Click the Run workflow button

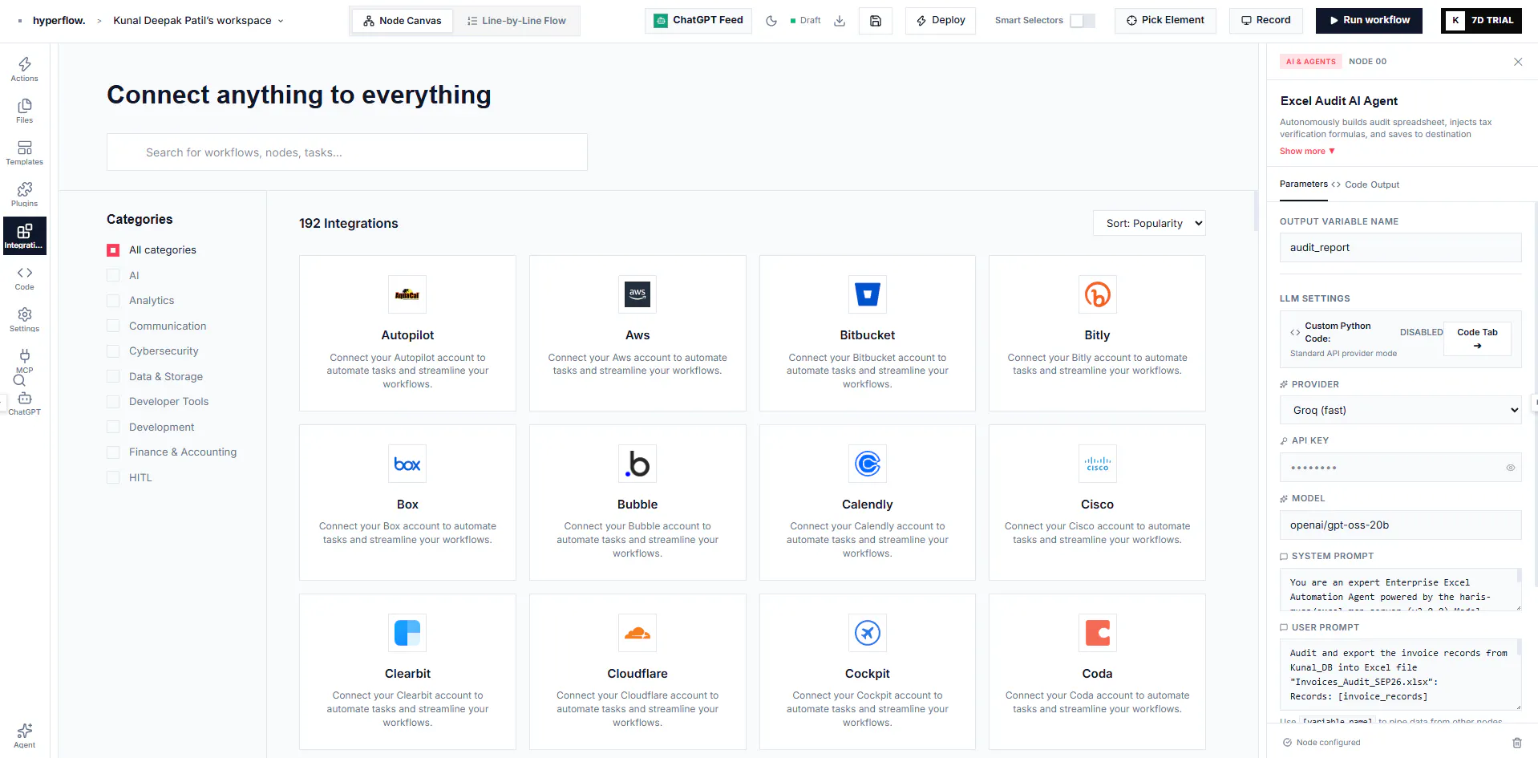pyautogui.click(x=1369, y=21)
